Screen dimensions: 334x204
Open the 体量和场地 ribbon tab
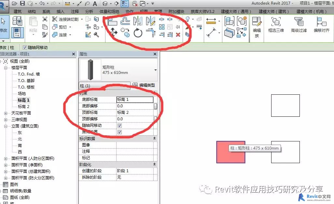tap(109, 11)
